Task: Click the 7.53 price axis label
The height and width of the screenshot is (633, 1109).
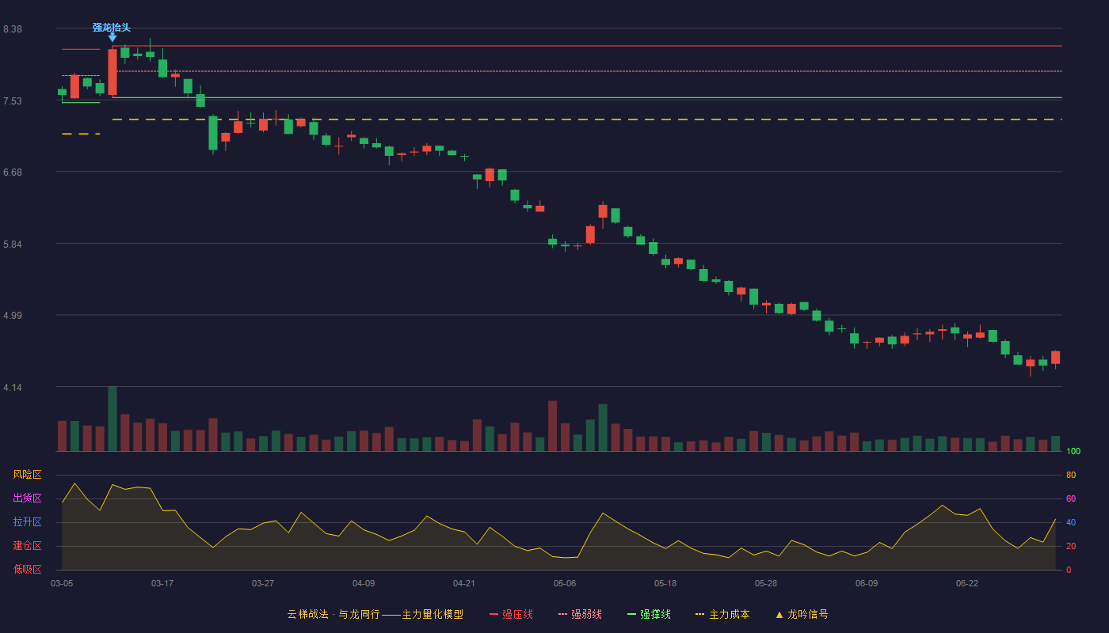Action: pos(13,101)
